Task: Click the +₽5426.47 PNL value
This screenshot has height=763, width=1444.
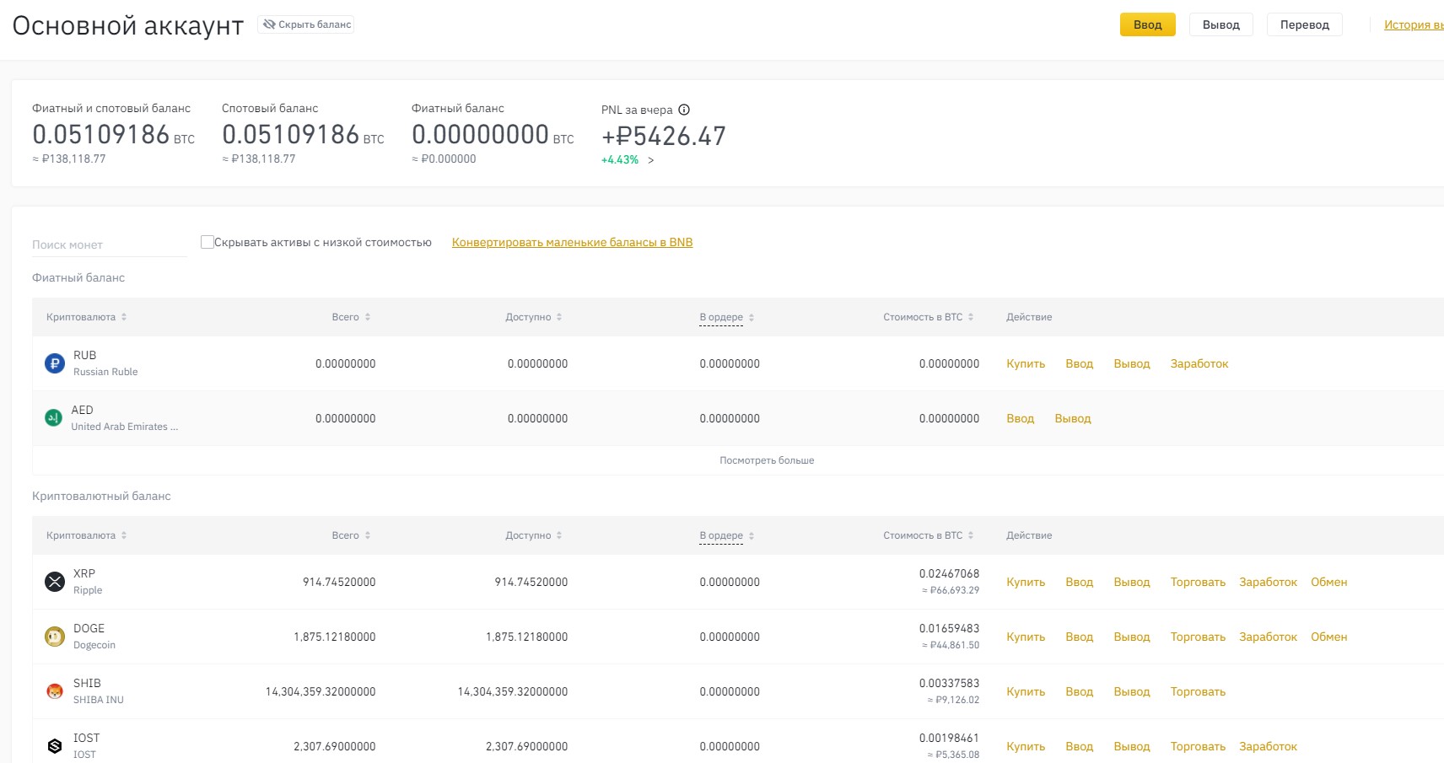Action: click(663, 136)
